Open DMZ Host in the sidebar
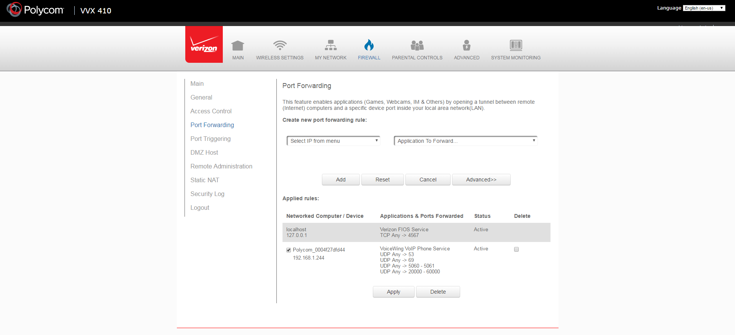 coord(204,152)
